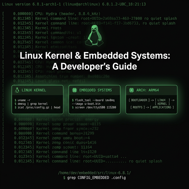The height and width of the screenshot is (189, 189).
Task: Click the '[ KERNEL ]' stage label
Action: (162, 104)
